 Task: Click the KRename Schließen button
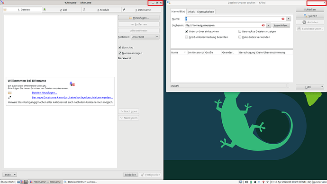130,175
